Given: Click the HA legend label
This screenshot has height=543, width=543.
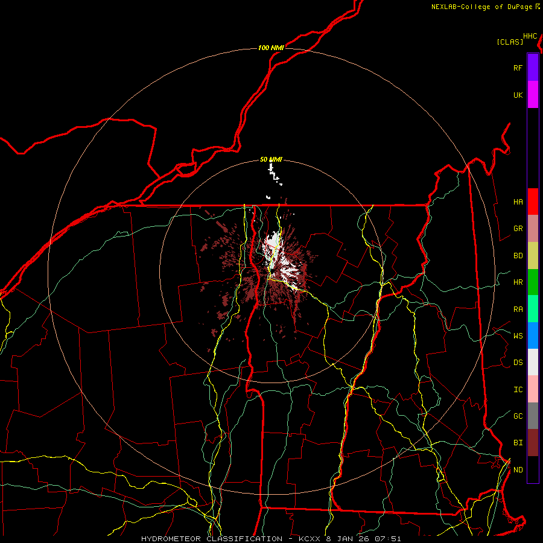Looking at the screenshot, I should 518,202.
